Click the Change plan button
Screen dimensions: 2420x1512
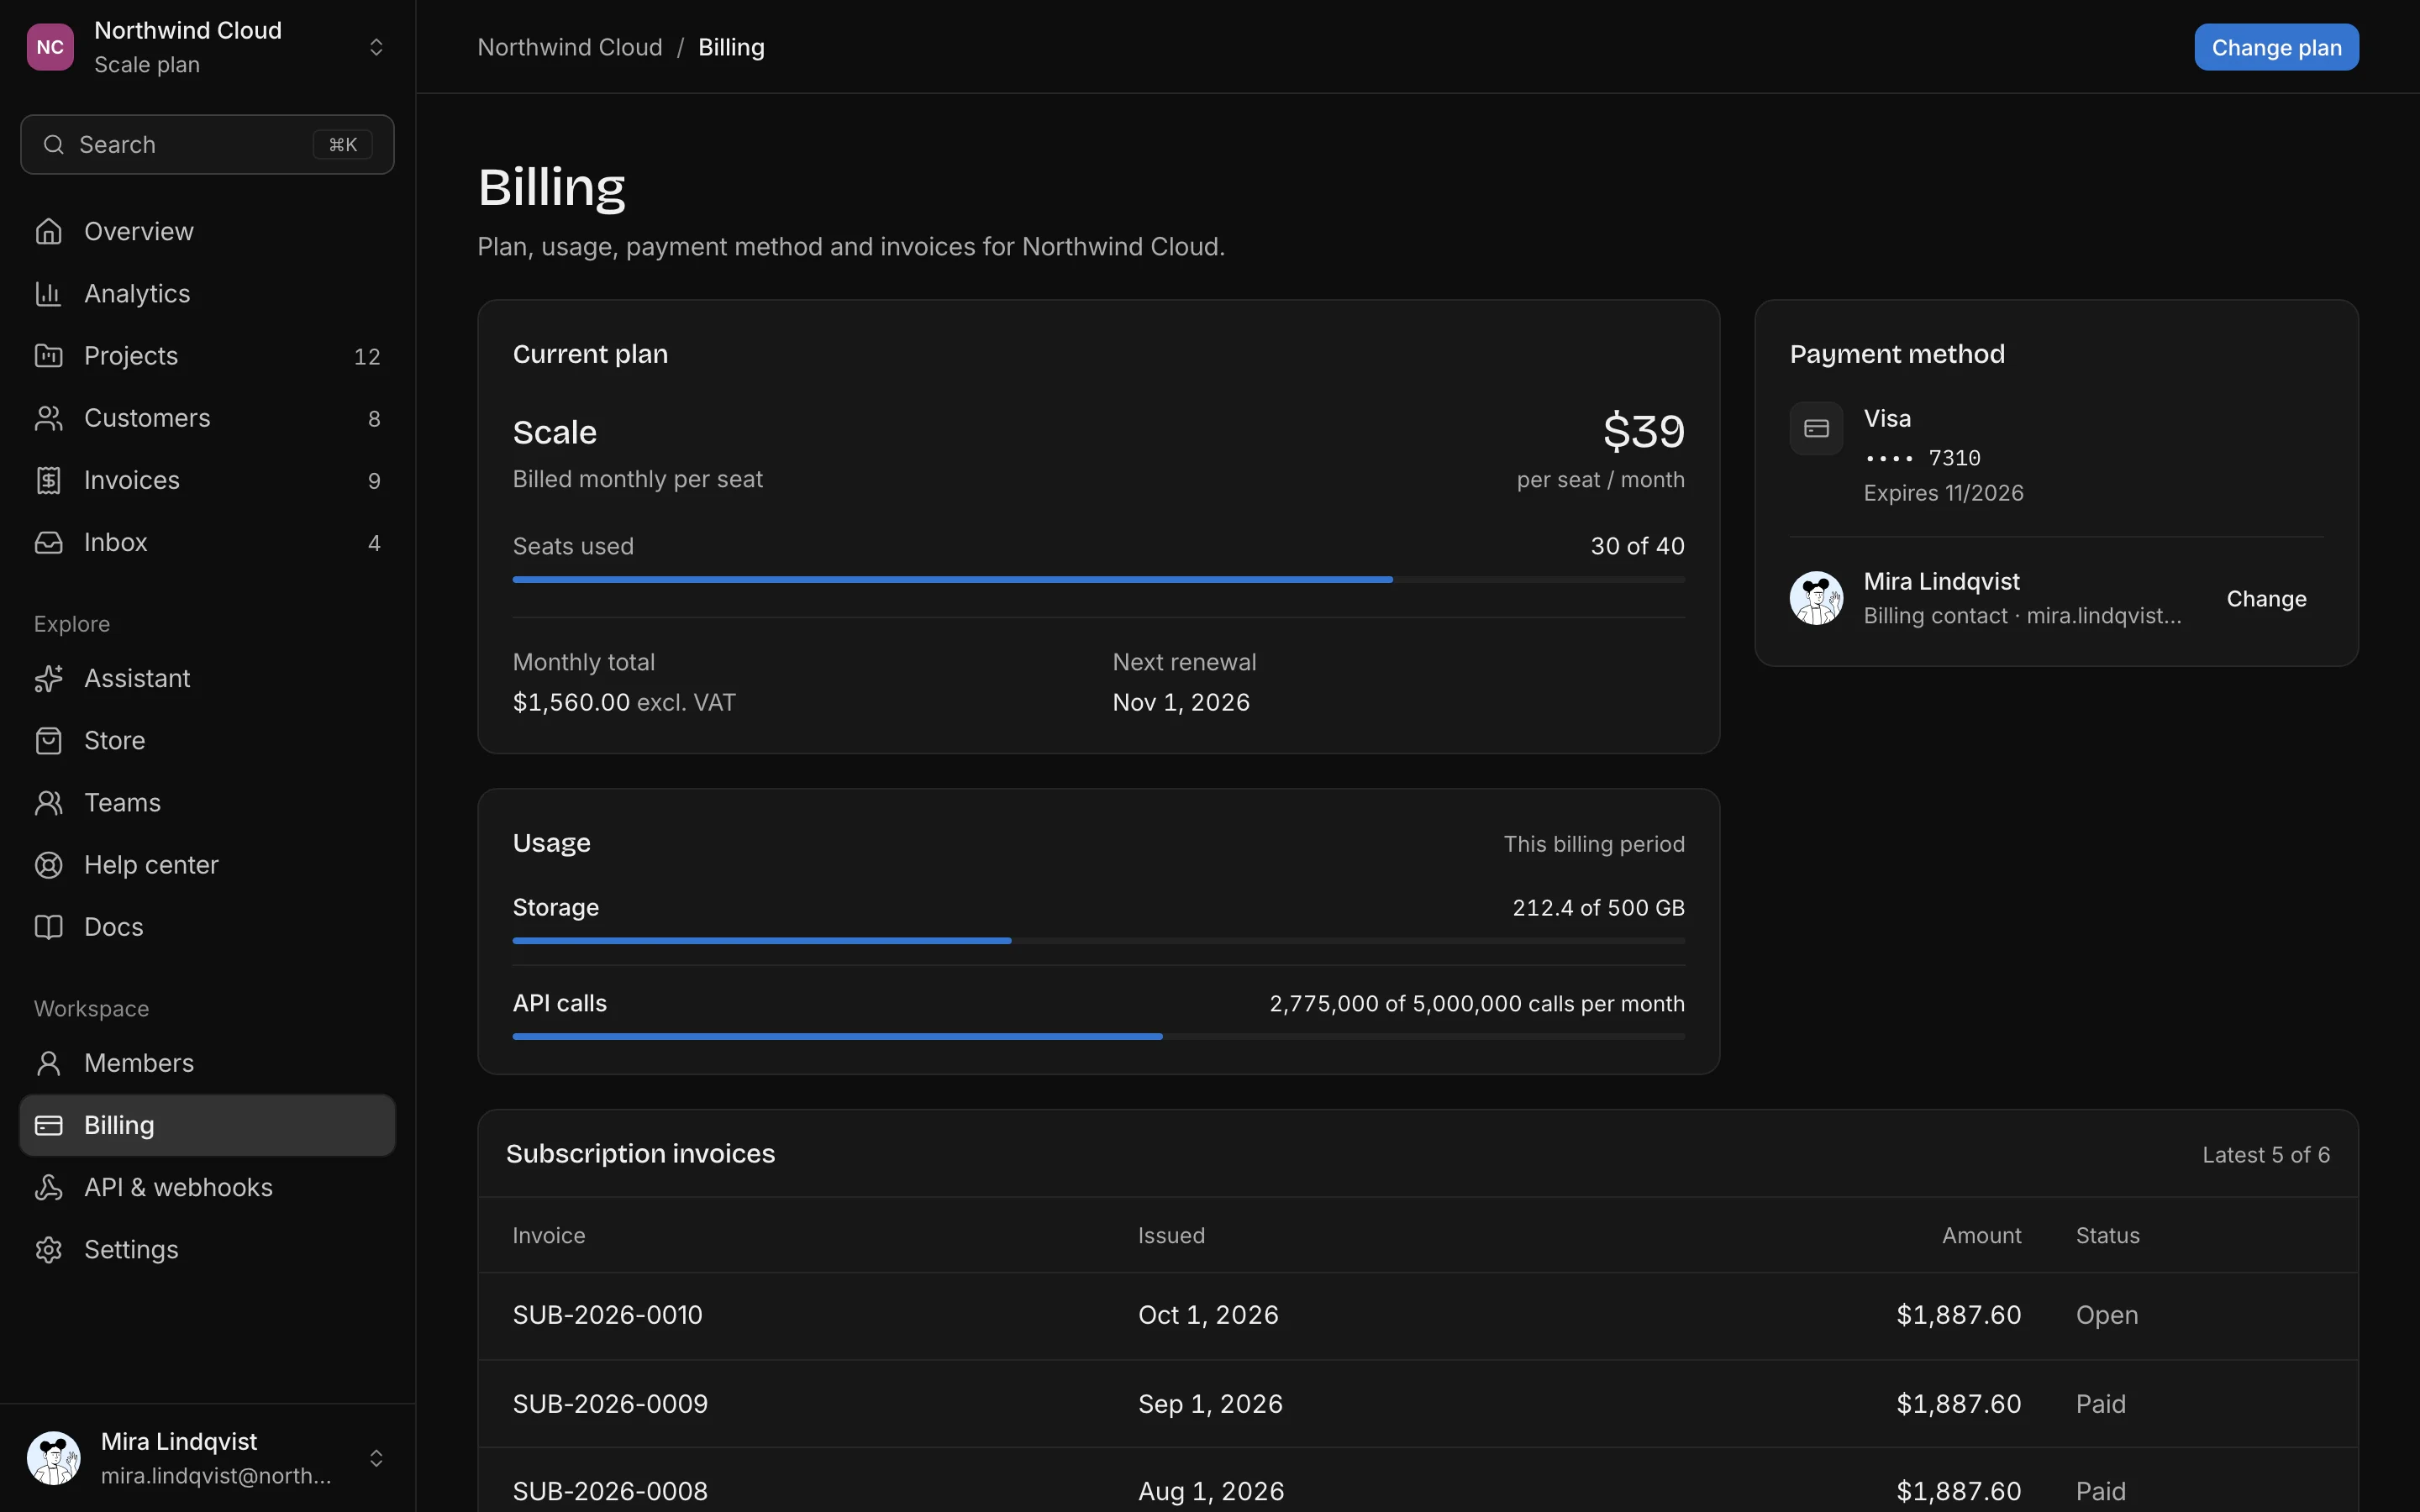click(2276, 47)
